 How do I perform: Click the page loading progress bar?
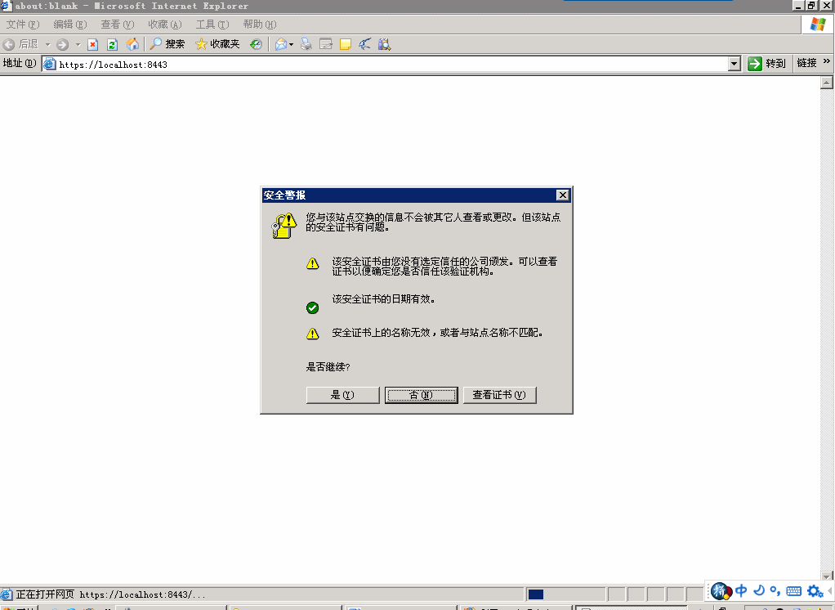565,594
